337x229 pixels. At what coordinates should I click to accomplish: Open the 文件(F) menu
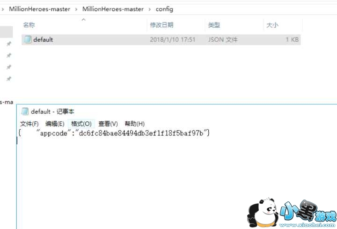[x=29, y=124]
